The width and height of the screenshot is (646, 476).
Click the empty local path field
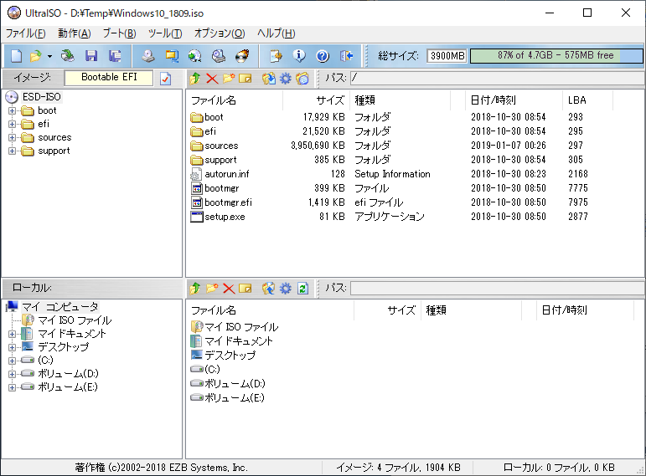(x=498, y=288)
